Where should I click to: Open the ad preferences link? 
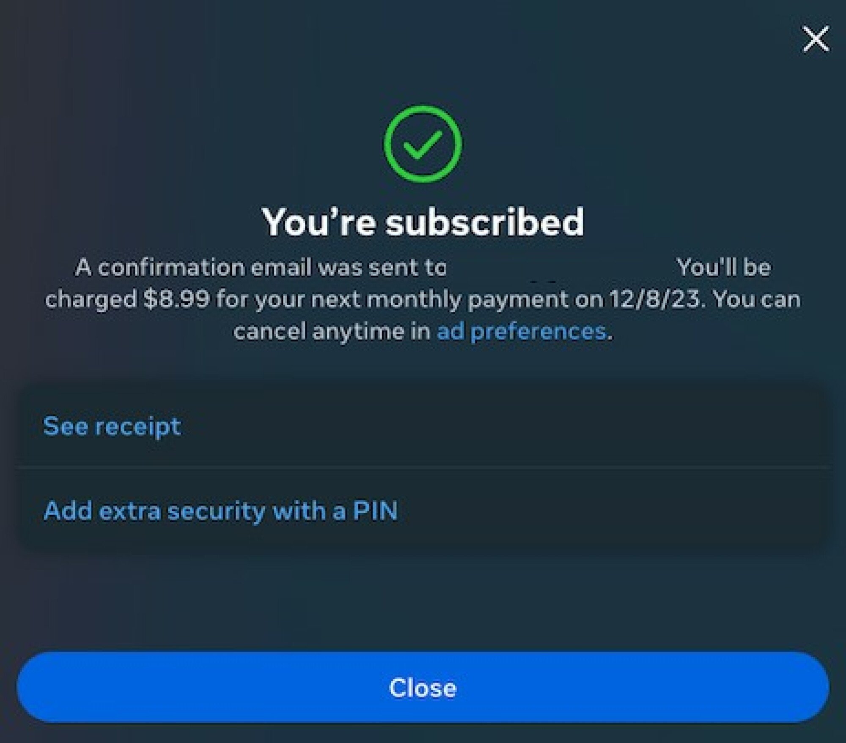[521, 331]
